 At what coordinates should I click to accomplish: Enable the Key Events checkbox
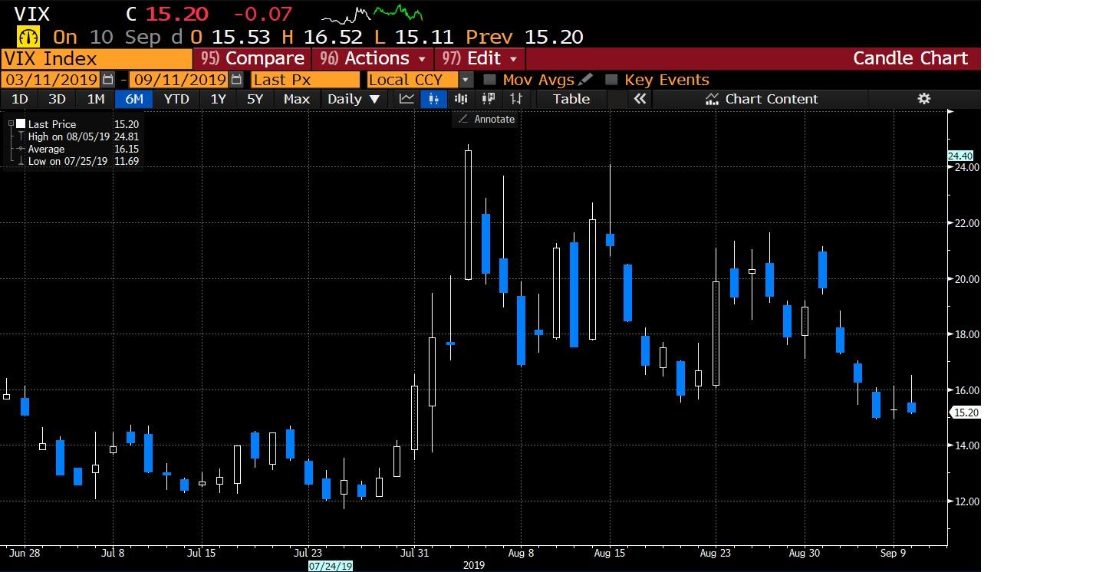tap(611, 80)
